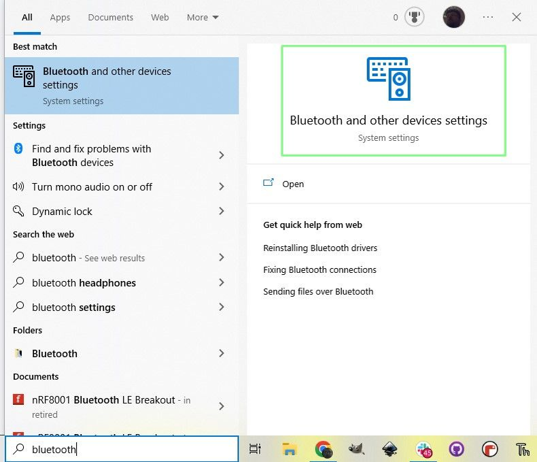The width and height of the screenshot is (537, 462).
Task: Expand the Dynamic lock result arrow
Action: pyautogui.click(x=222, y=211)
